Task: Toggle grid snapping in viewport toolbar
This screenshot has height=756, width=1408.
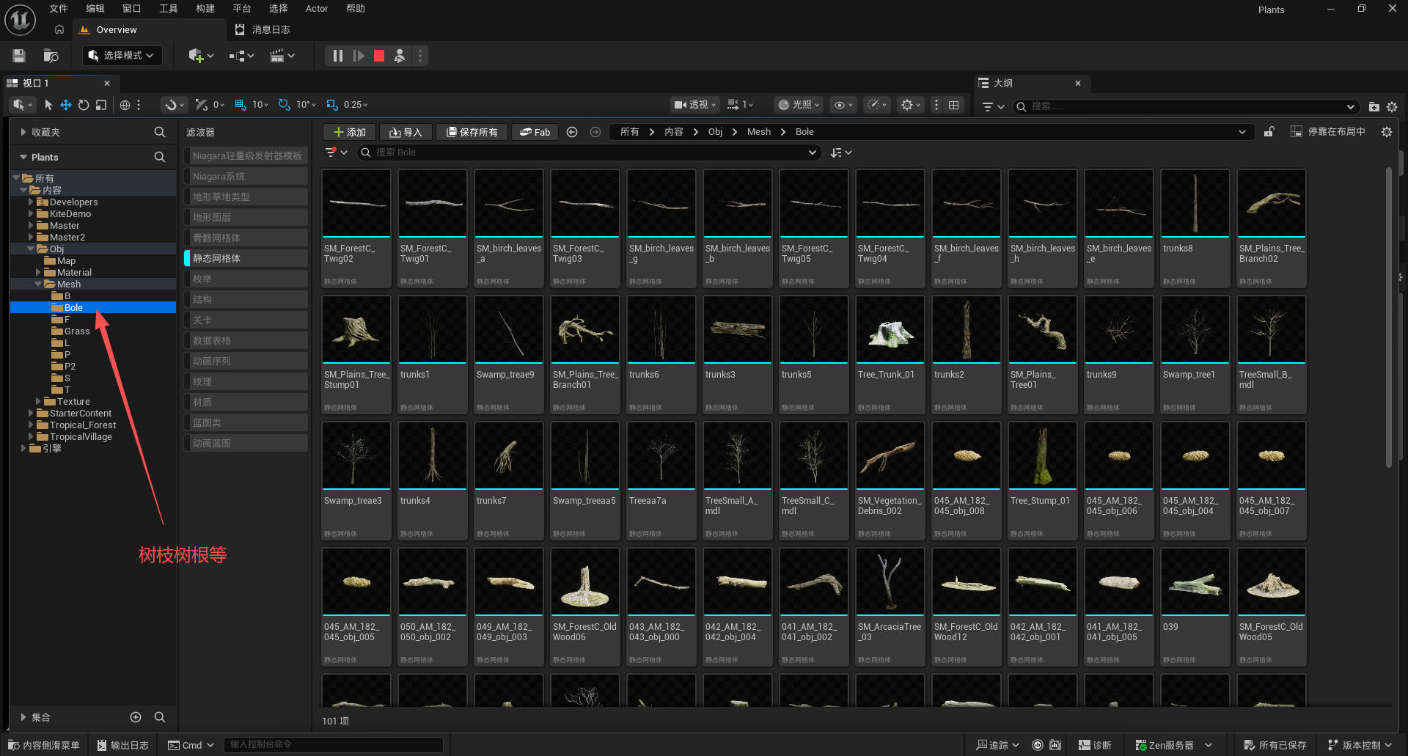Action: click(241, 105)
